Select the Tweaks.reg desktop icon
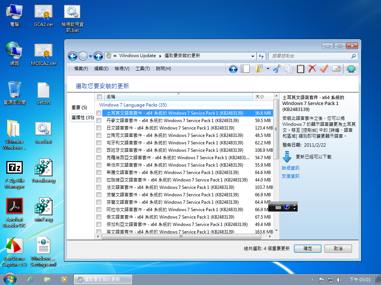 tap(44, 171)
